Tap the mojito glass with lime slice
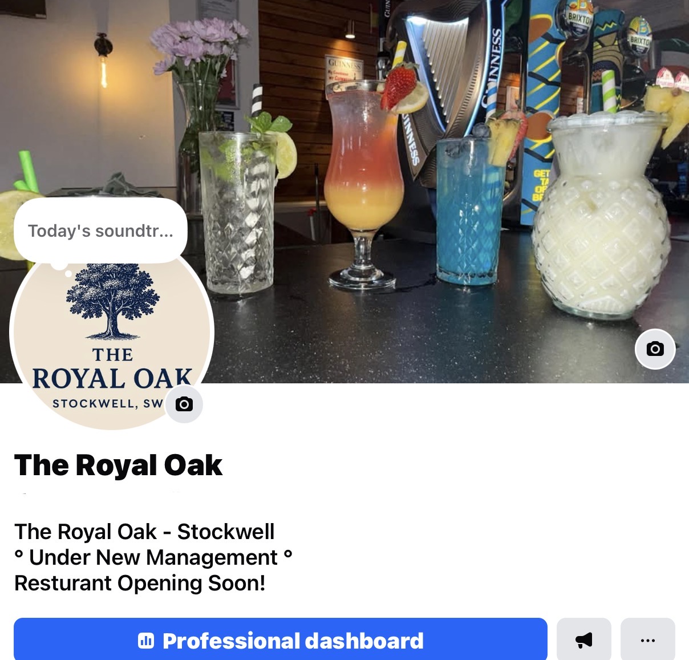Screen dimensions: 689x660 pos(240,211)
